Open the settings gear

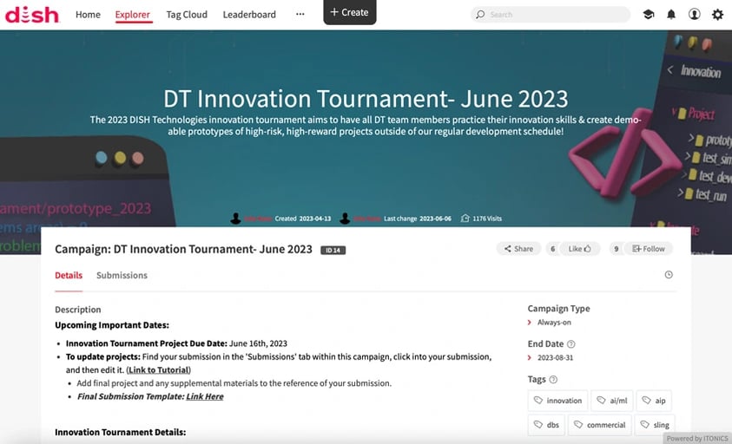click(717, 15)
